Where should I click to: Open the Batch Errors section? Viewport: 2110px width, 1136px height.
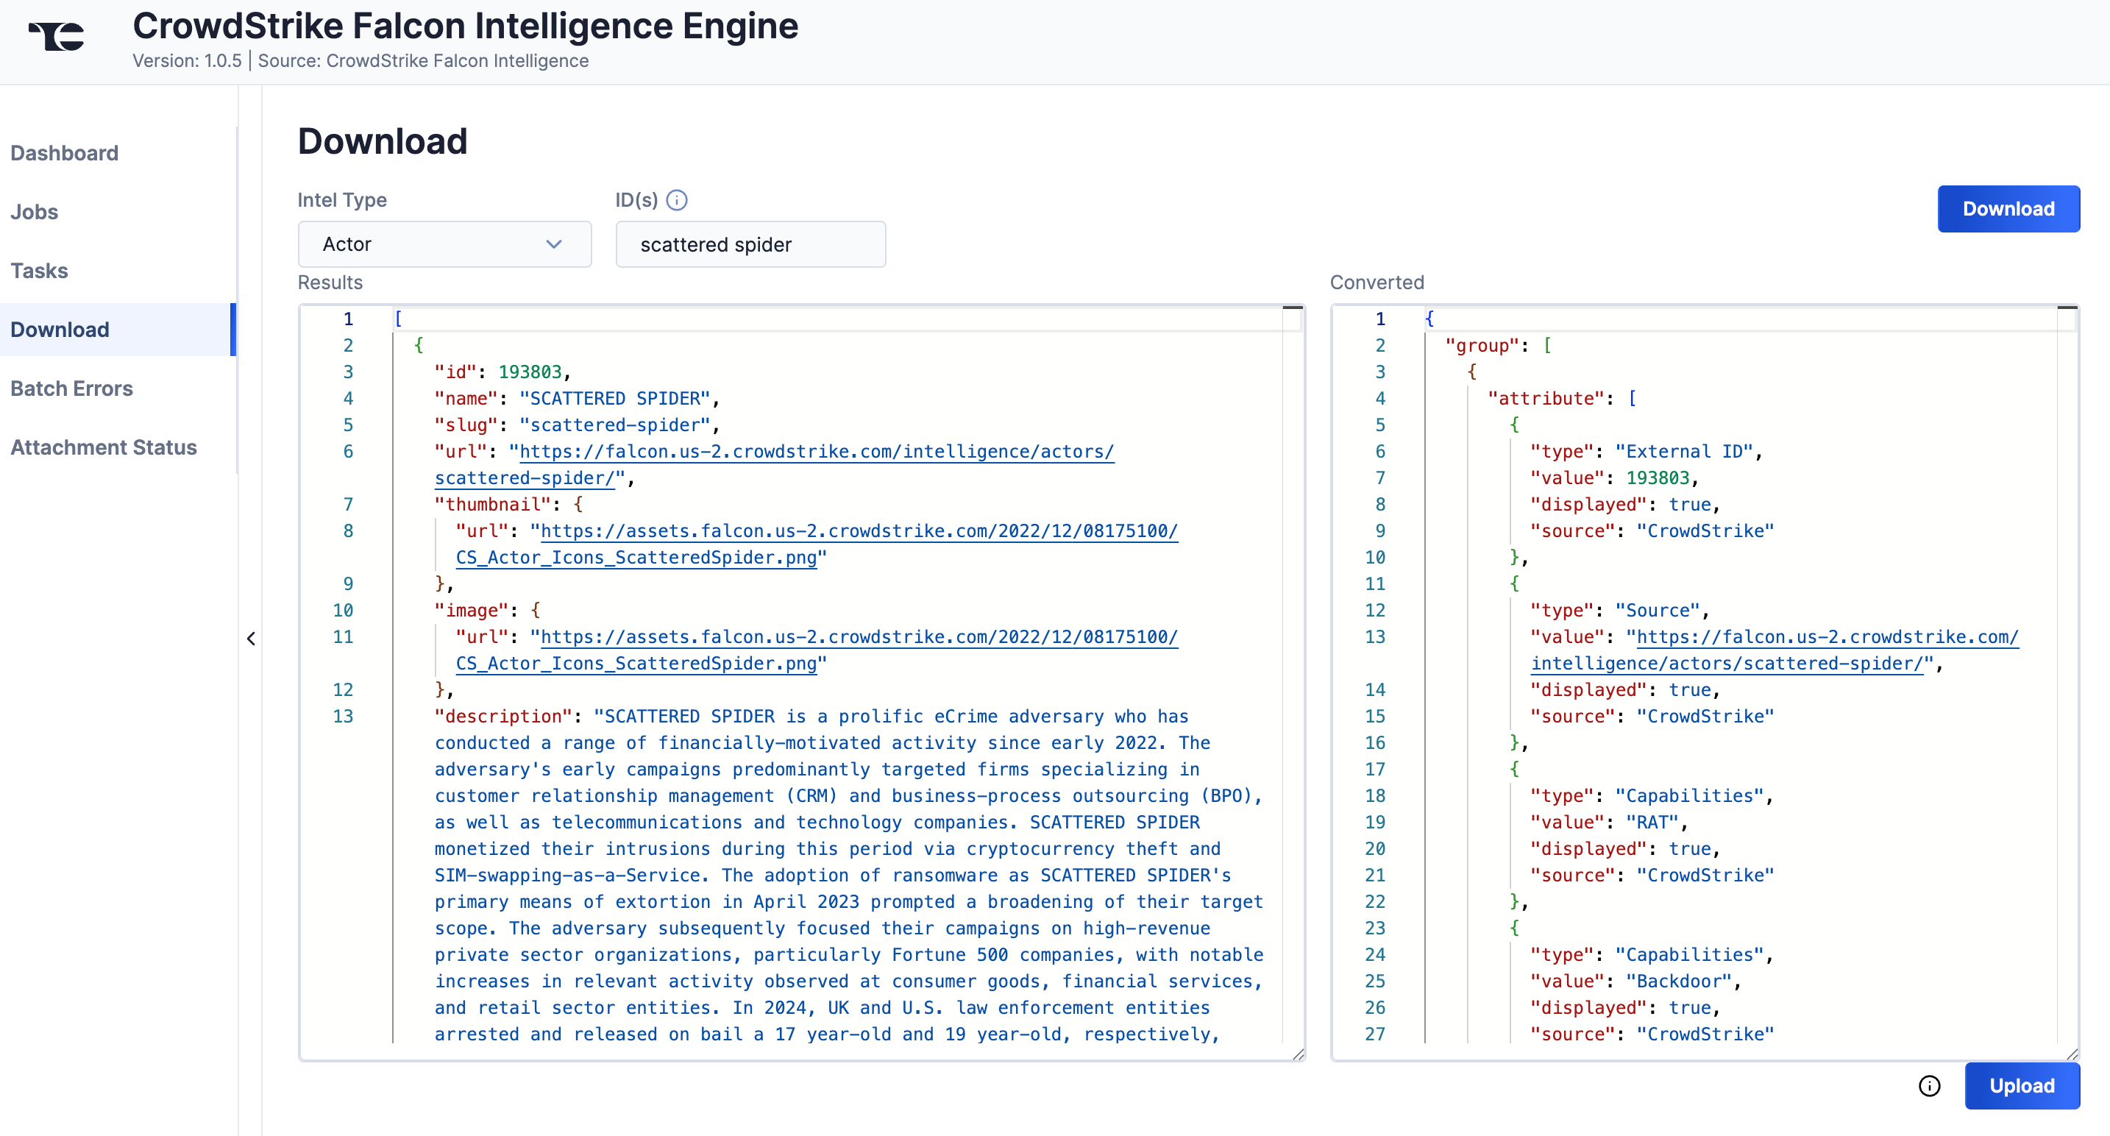click(71, 388)
